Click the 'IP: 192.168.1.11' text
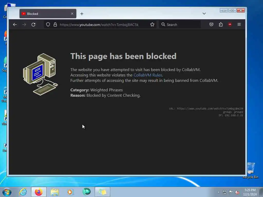 tap(231, 115)
